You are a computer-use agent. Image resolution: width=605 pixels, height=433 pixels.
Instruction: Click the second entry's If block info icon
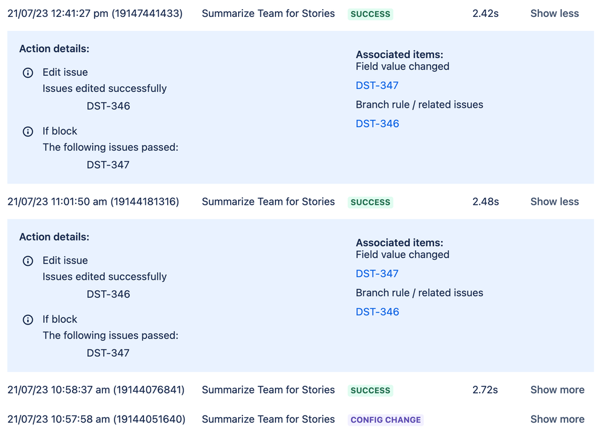[28, 320]
